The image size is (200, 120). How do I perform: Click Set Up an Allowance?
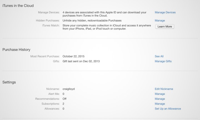click(x=168, y=109)
